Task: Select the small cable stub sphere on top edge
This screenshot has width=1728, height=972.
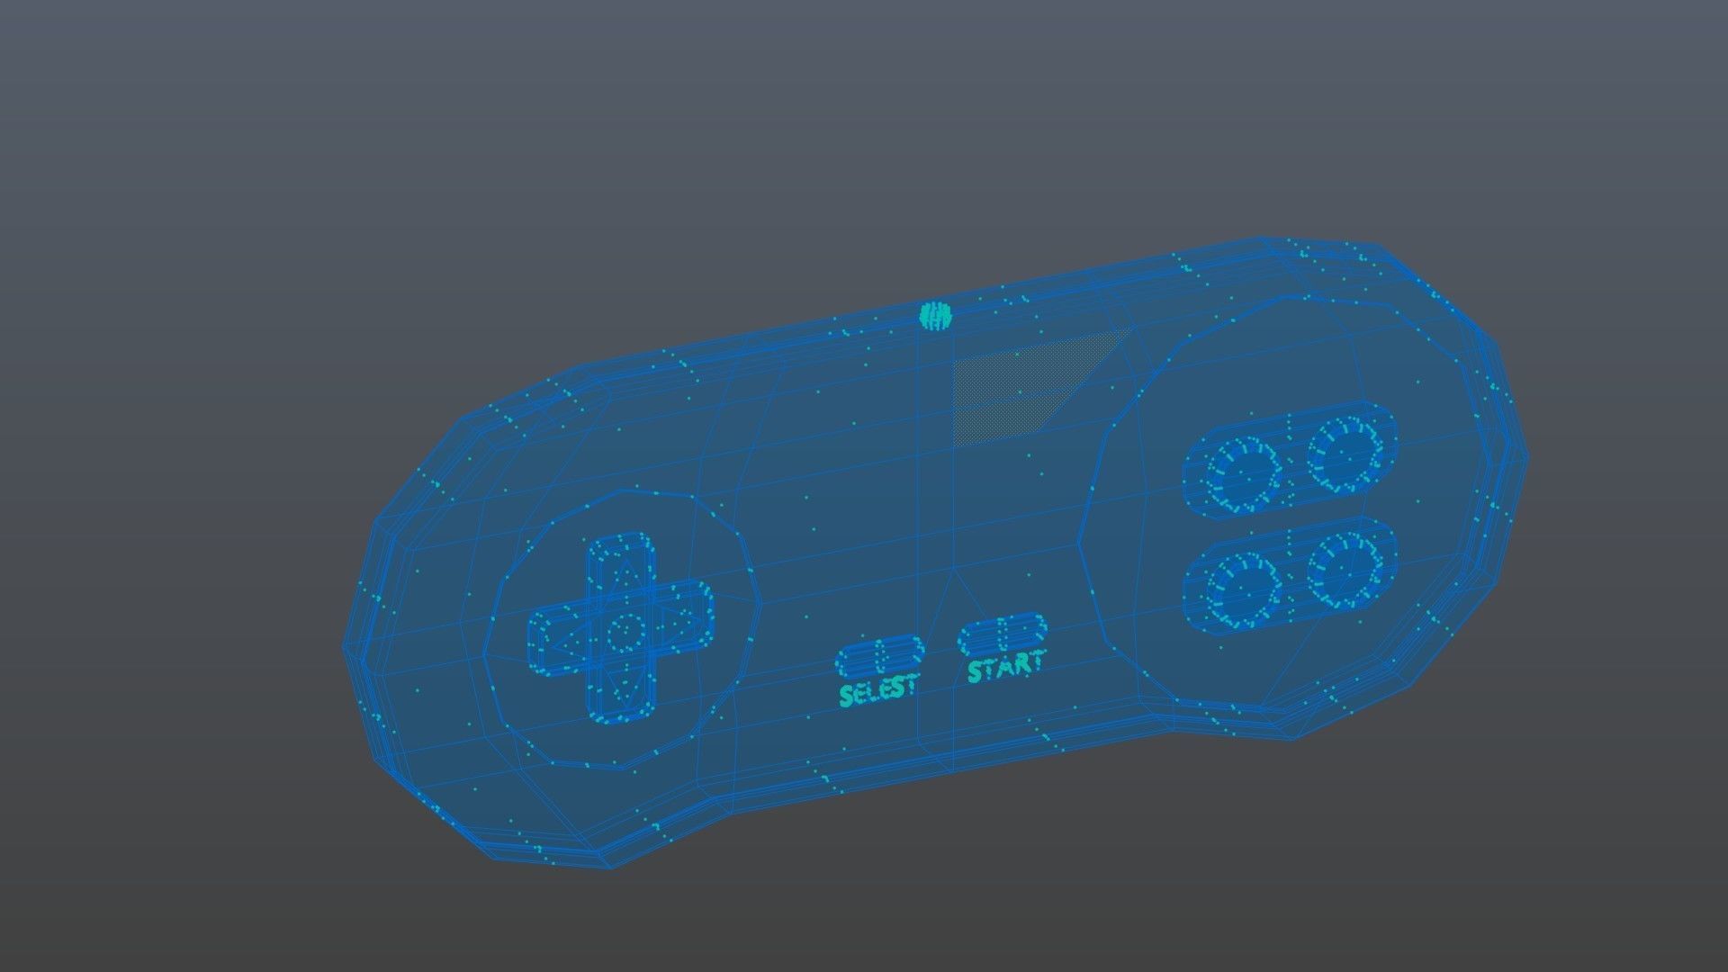Action: click(x=936, y=315)
